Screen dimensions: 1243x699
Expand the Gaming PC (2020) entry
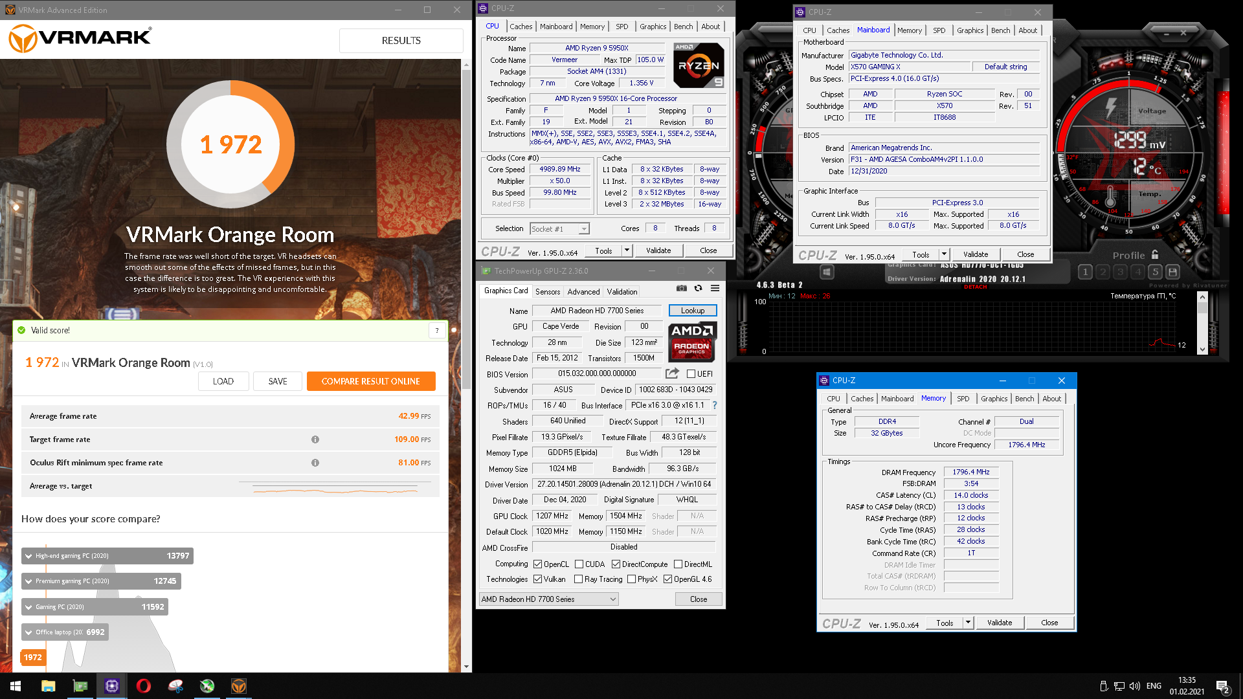pos(28,607)
